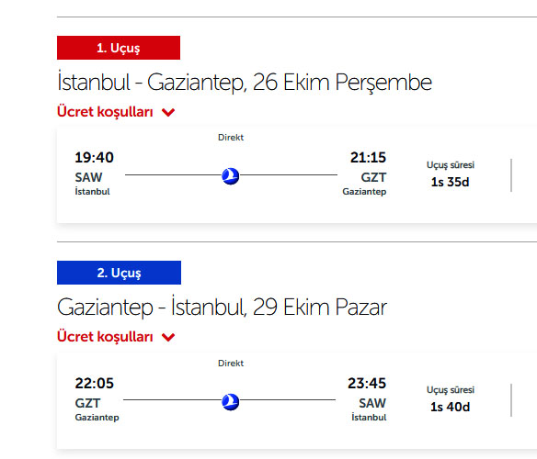
Task: Click the chevron next to second Ücret koşulları
Action: click(x=168, y=337)
